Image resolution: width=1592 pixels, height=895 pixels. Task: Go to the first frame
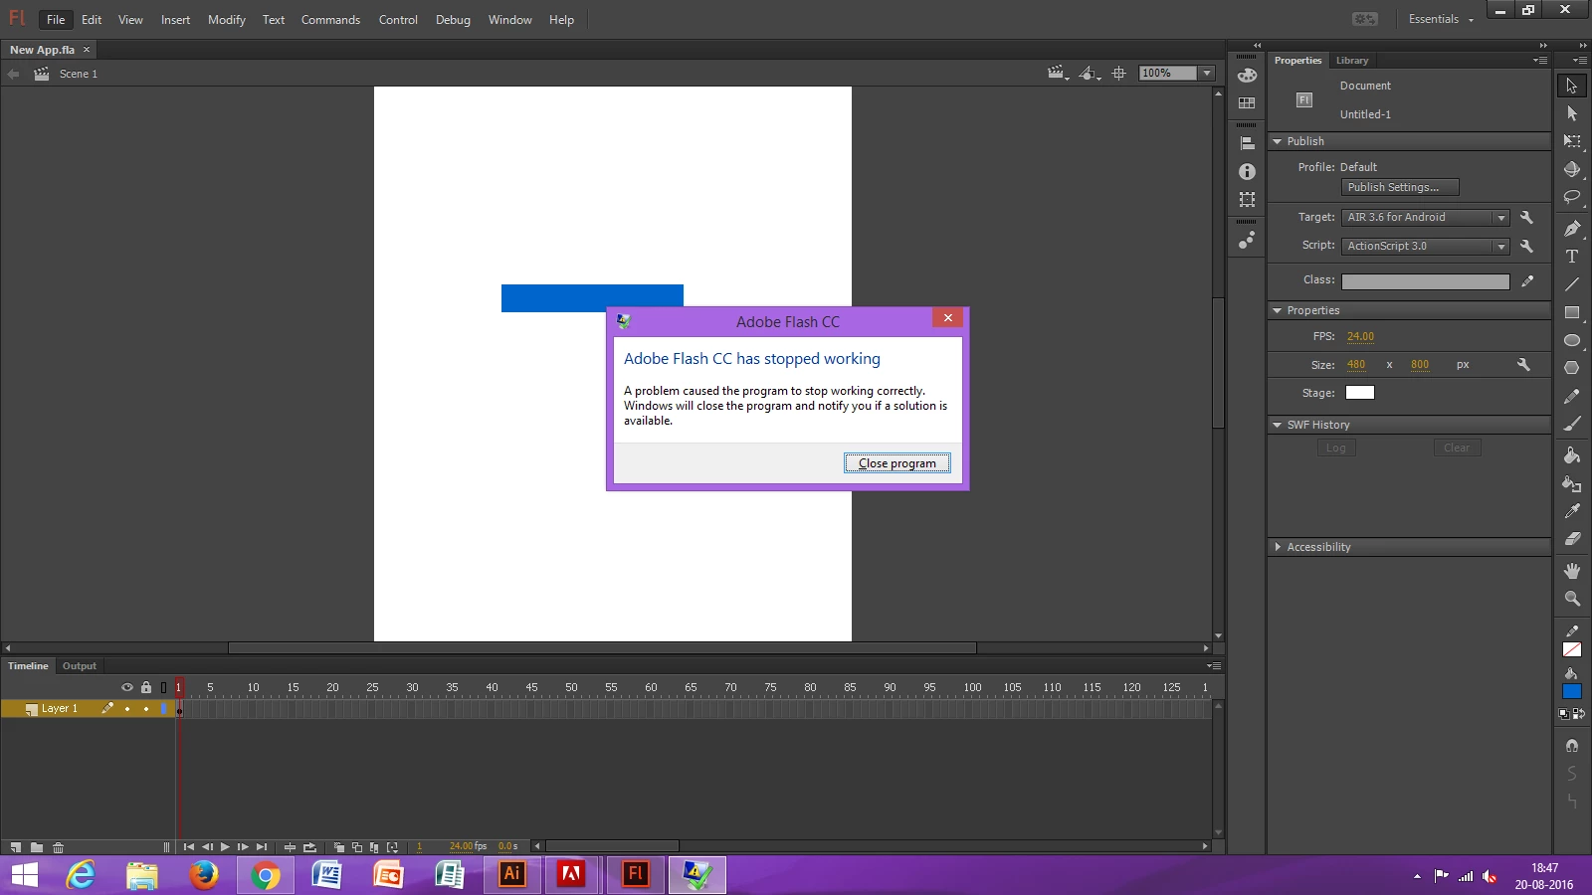[189, 847]
